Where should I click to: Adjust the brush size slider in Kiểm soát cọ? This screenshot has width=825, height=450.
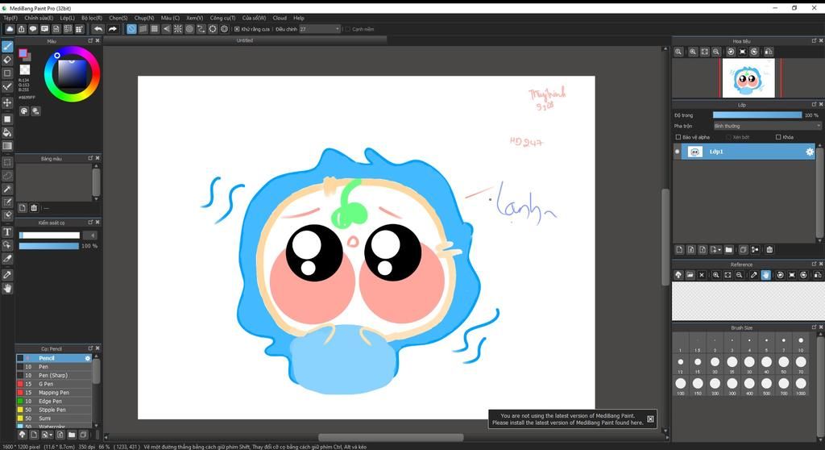[x=49, y=235]
